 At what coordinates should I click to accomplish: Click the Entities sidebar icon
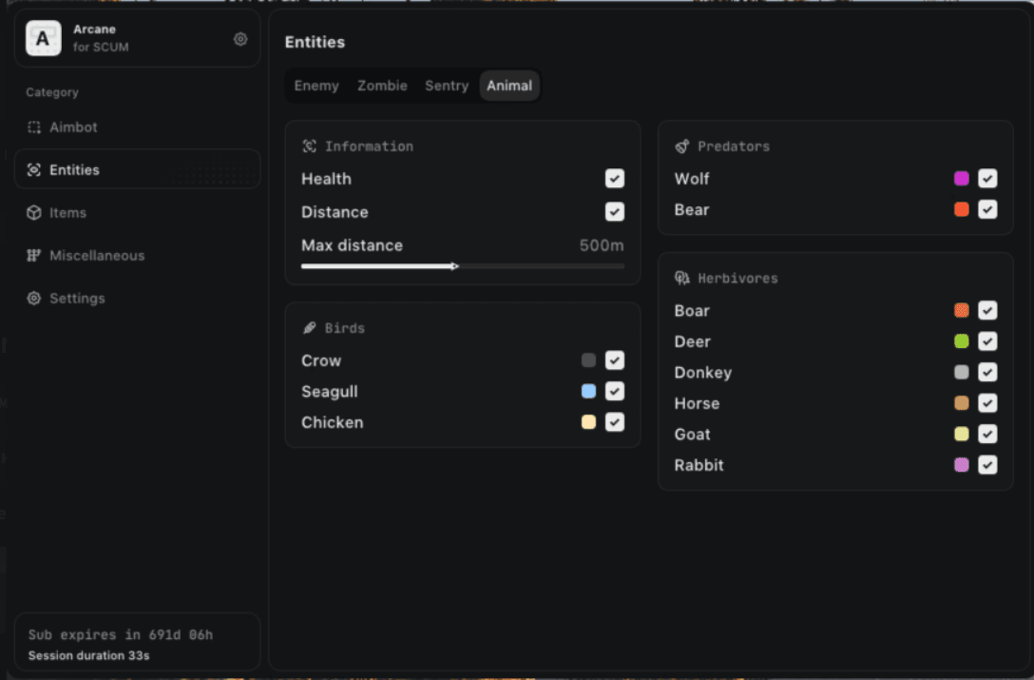coord(34,170)
